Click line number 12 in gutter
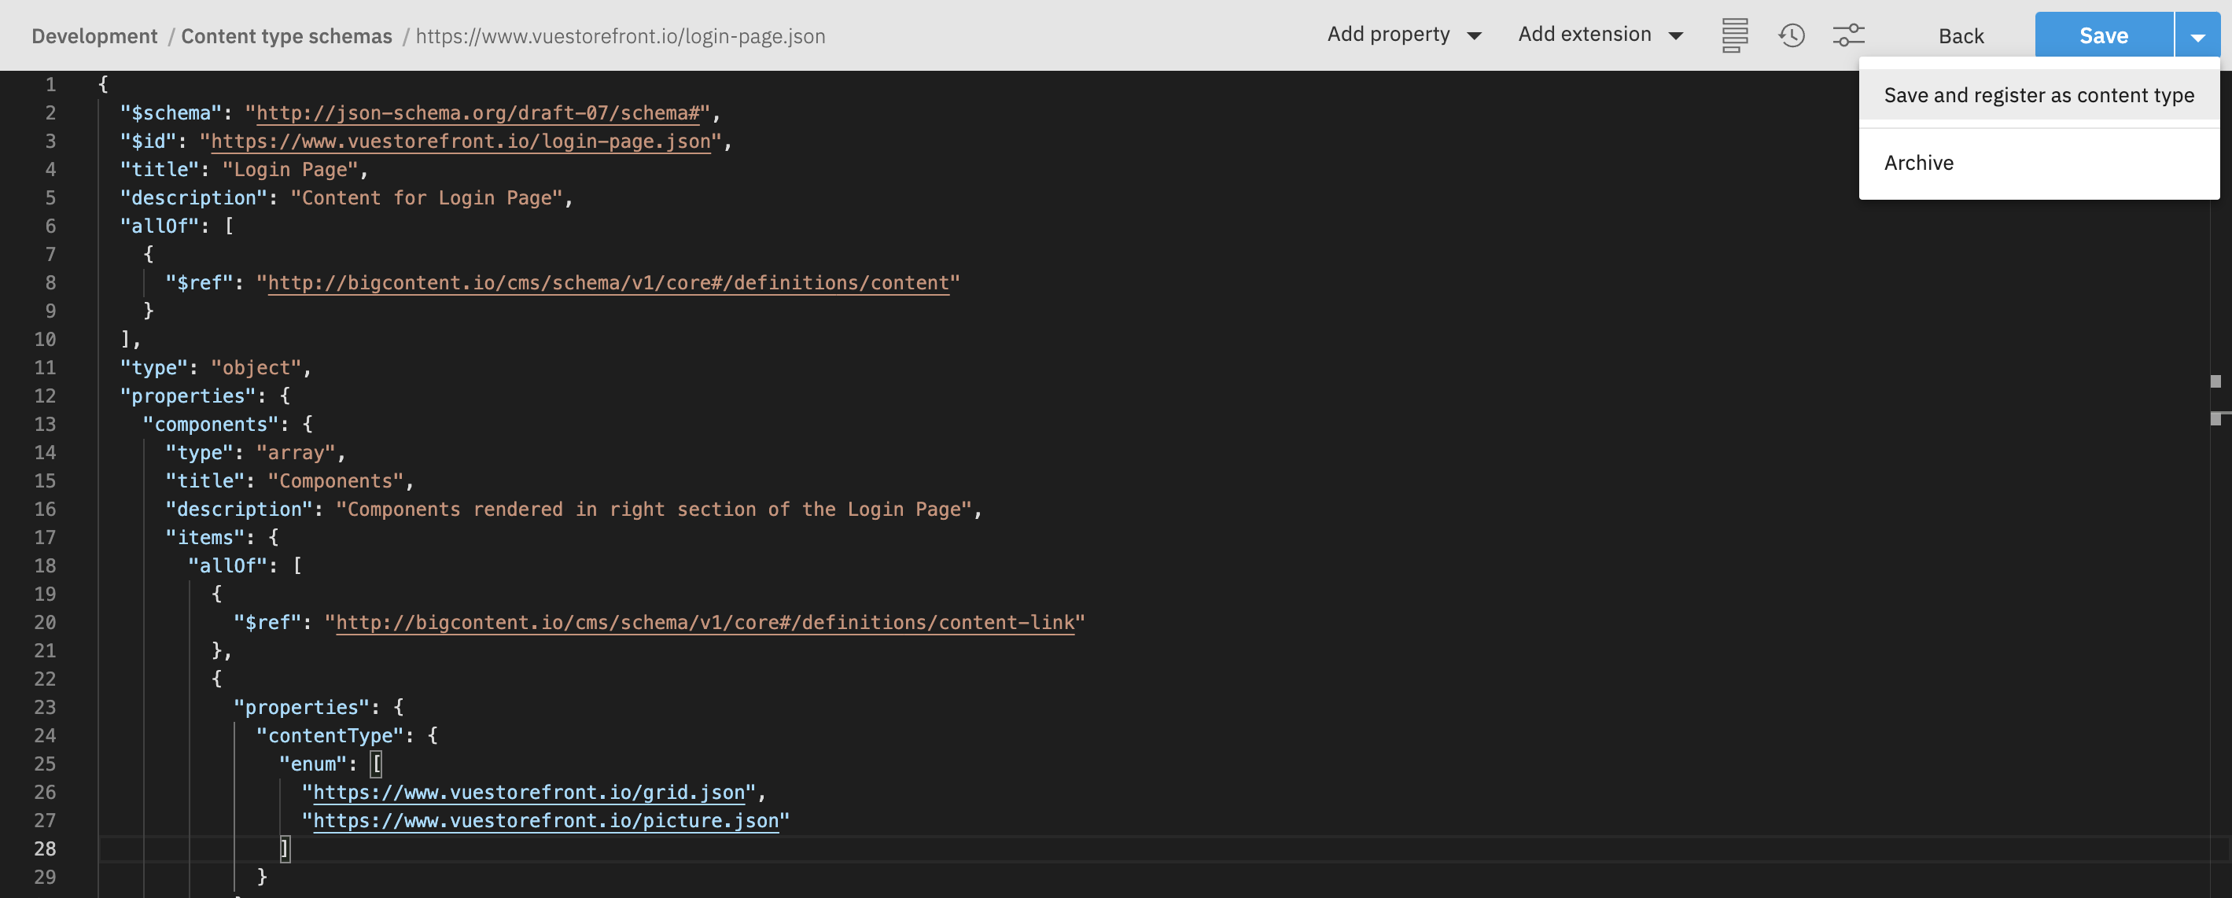This screenshot has height=898, width=2232. (45, 396)
